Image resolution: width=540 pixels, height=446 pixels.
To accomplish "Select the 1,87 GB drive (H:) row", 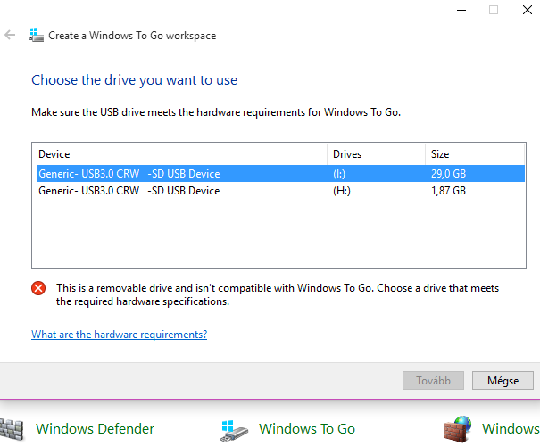I will (280, 191).
